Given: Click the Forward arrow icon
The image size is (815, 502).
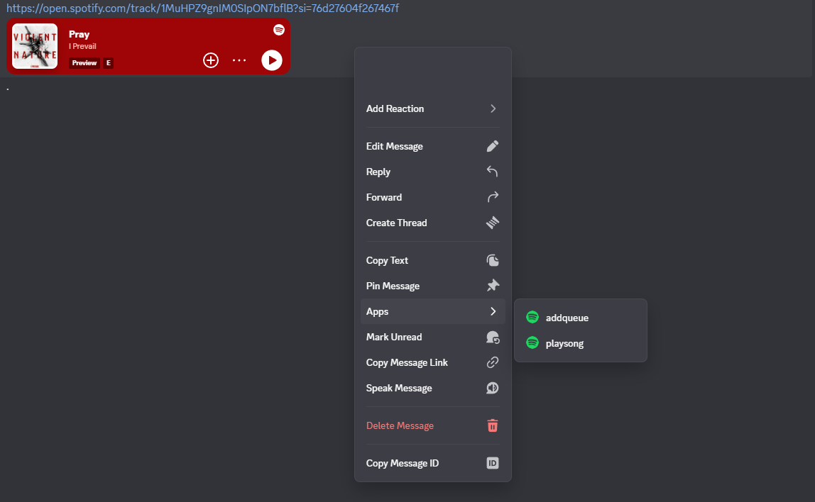Looking at the screenshot, I should pos(493,197).
